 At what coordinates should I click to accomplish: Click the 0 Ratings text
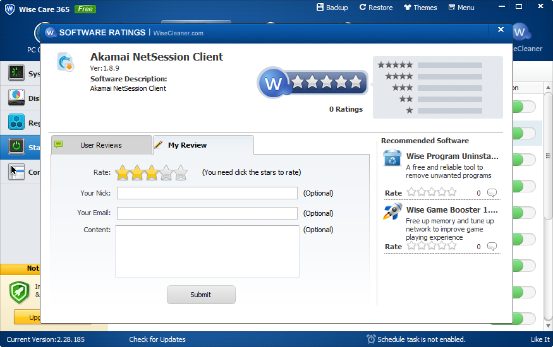point(346,109)
